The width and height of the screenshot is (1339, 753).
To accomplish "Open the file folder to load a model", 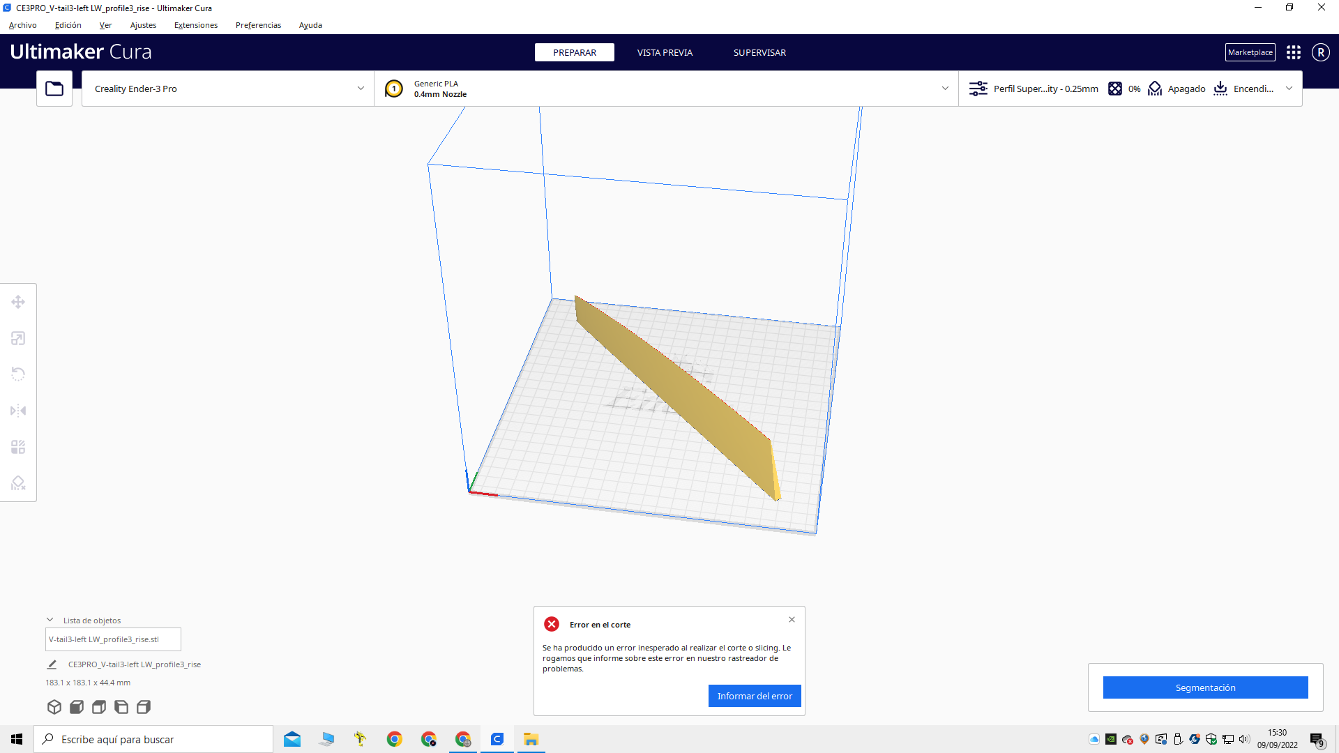I will 54,89.
